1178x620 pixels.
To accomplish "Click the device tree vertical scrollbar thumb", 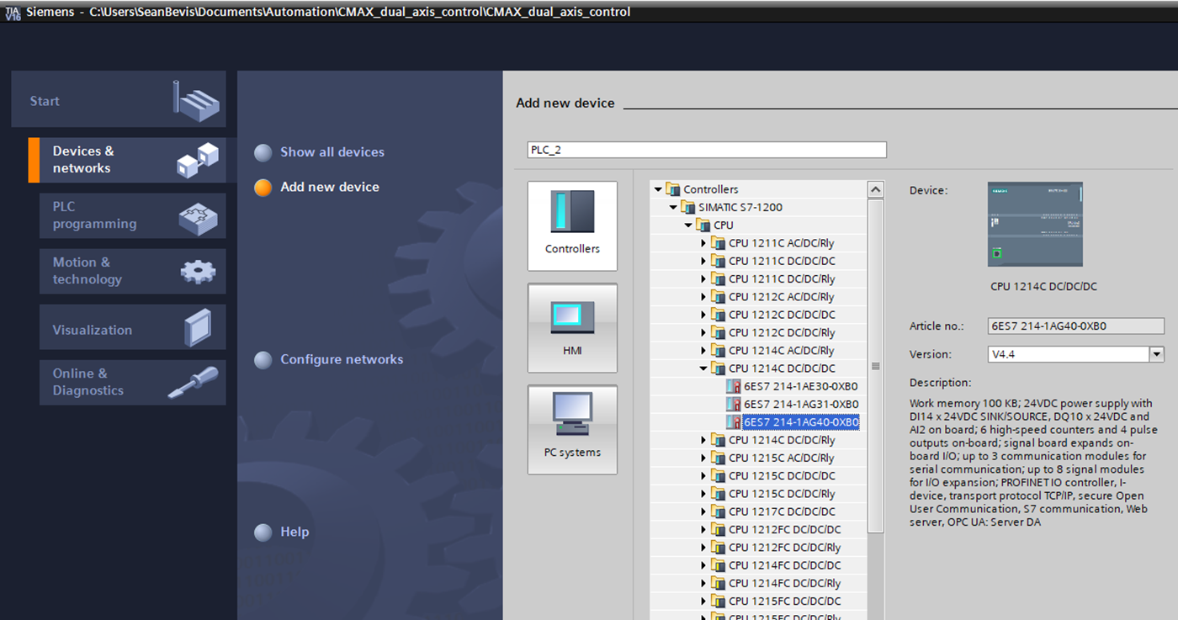I will click(875, 366).
